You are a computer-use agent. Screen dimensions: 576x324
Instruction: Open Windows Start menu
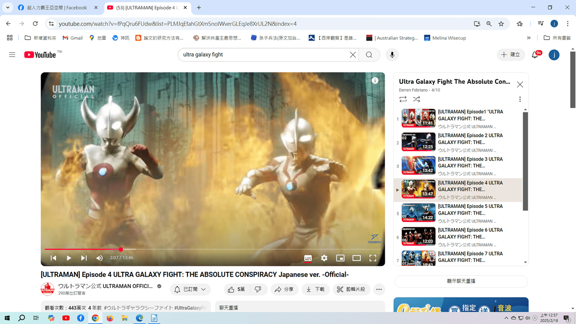click(x=7, y=318)
